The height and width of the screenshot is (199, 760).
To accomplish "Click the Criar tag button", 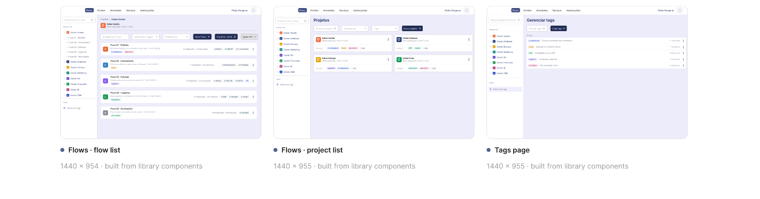I will point(558,29).
